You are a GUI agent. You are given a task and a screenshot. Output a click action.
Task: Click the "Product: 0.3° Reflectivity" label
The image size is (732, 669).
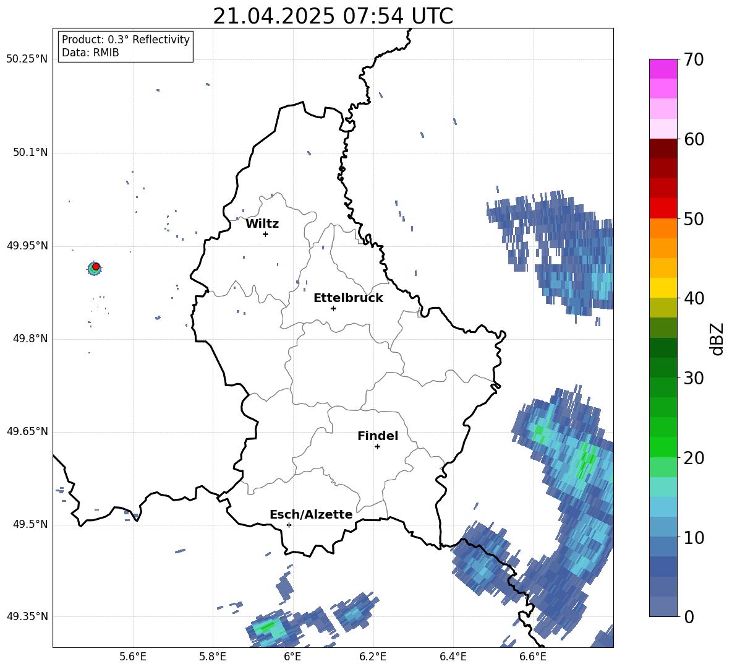point(126,40)
